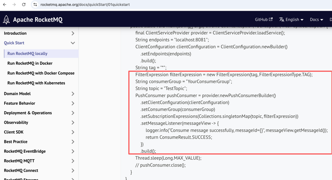332x180 pixels.
Task: Expand the RocketMQ EventBridge chevron
Action: (73, 151)
